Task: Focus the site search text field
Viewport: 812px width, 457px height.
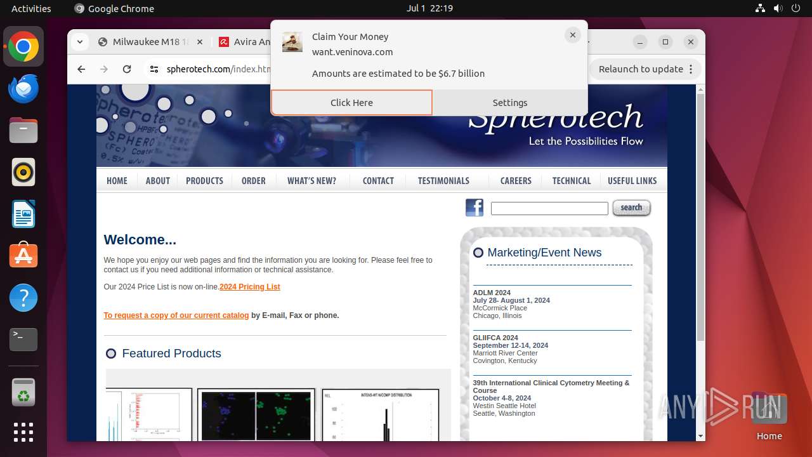Action: [549, 208]
